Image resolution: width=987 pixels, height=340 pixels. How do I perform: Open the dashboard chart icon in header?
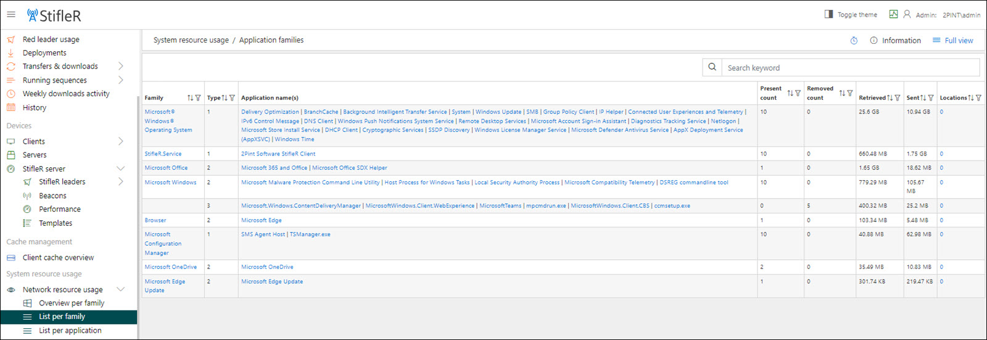pyautogui.click(x=893, y=14)
